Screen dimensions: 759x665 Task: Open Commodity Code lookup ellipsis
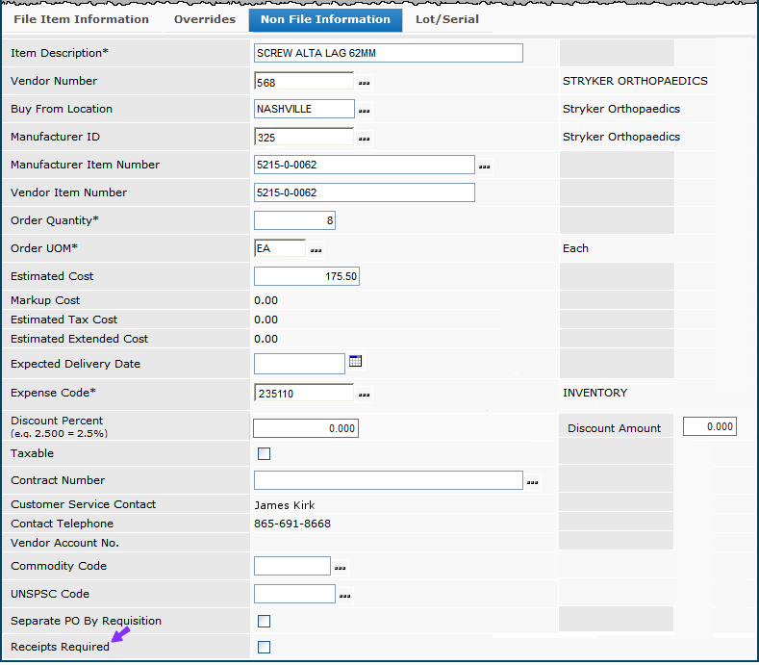[x=341, y=568]
